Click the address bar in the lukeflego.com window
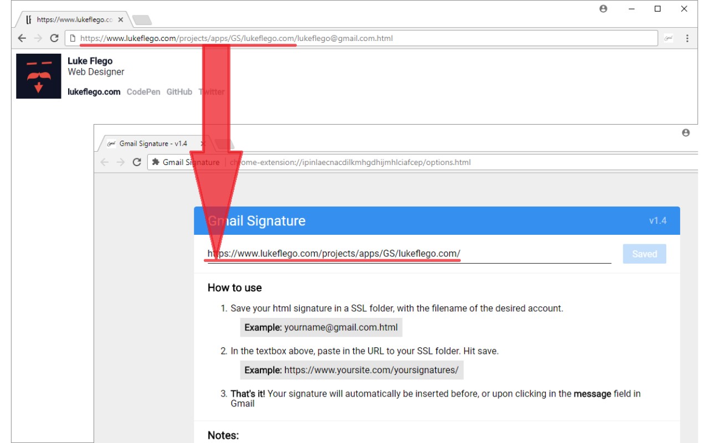 [x=361, y=38]
